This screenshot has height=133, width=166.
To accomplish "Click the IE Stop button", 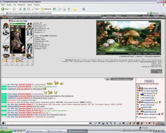I will (20, 9).
